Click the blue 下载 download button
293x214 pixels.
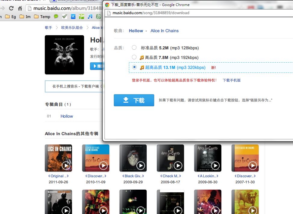tap(134, 100)
